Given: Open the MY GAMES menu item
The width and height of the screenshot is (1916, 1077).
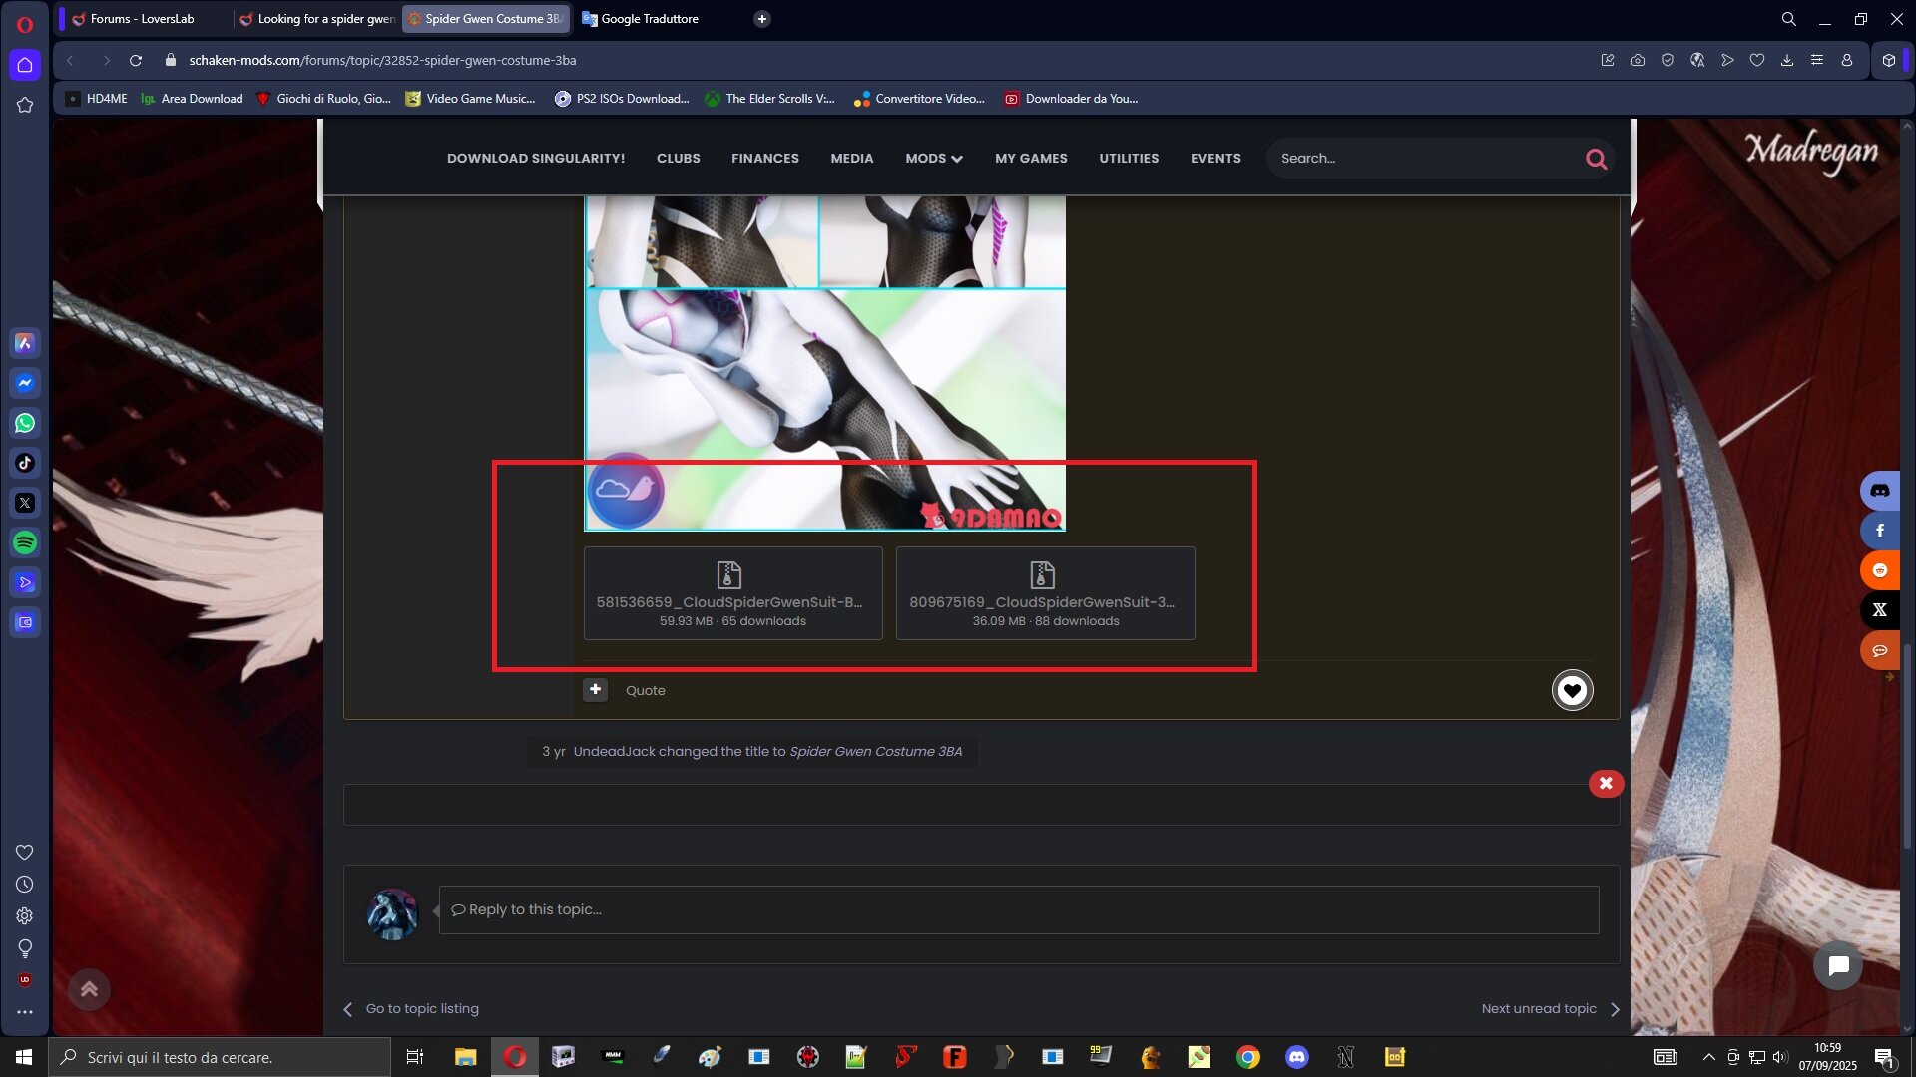Looking at the screenshot, I should tap(1031, 159).
